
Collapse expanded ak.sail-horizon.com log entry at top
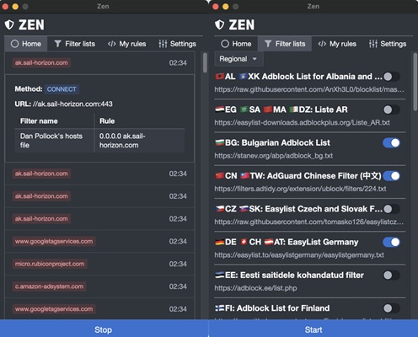click(99, 62)
